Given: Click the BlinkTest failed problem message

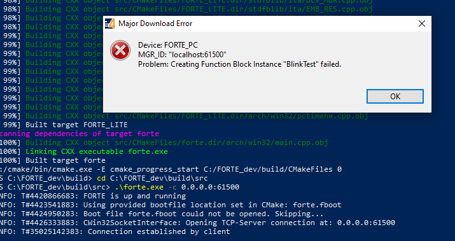Looking at the screenshot, I should pos(239,64).
